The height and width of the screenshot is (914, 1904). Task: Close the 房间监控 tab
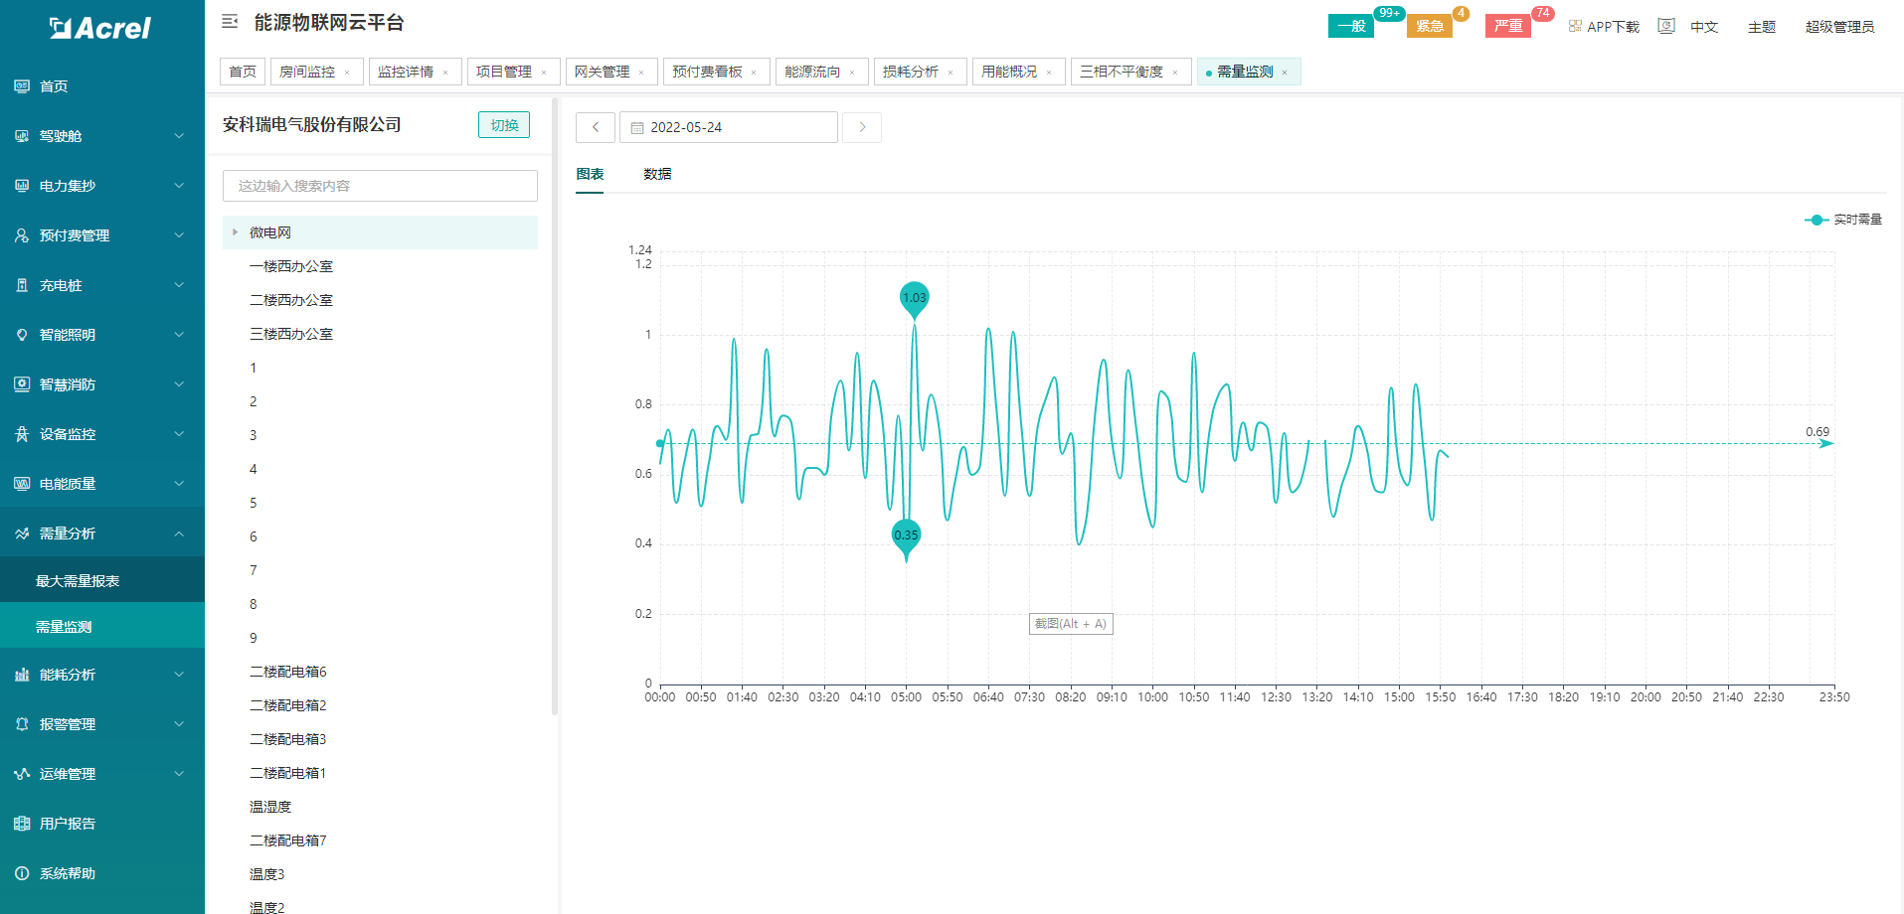[347, 73]
